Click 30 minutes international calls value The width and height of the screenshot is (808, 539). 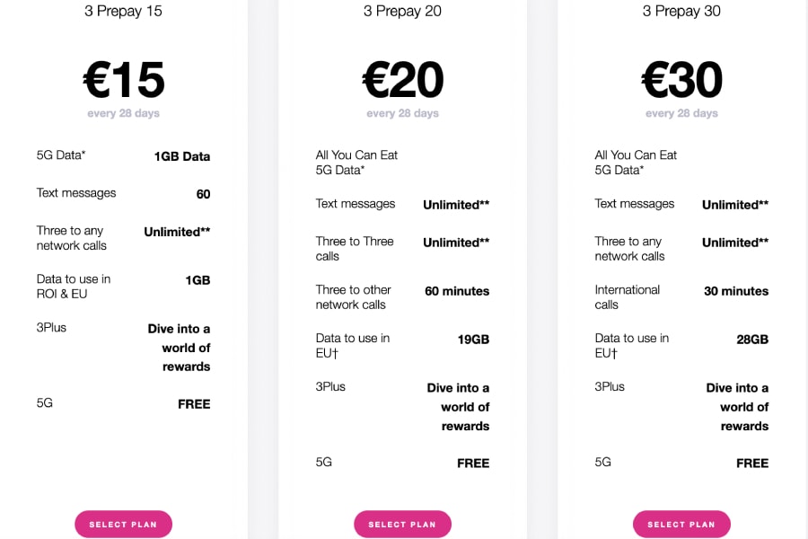click(x=736, y=291)
